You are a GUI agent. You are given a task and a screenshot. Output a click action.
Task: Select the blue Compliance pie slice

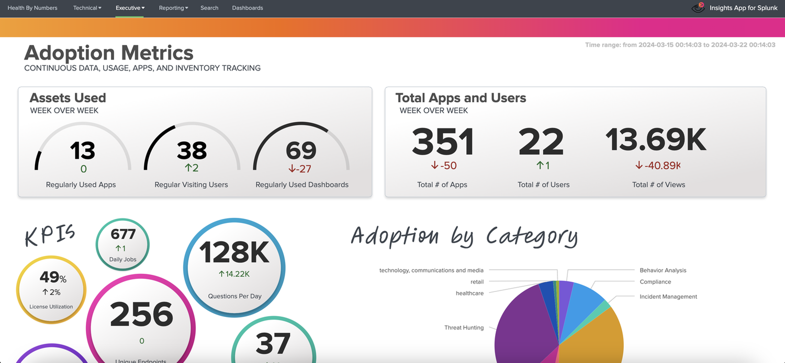[584, 298]
